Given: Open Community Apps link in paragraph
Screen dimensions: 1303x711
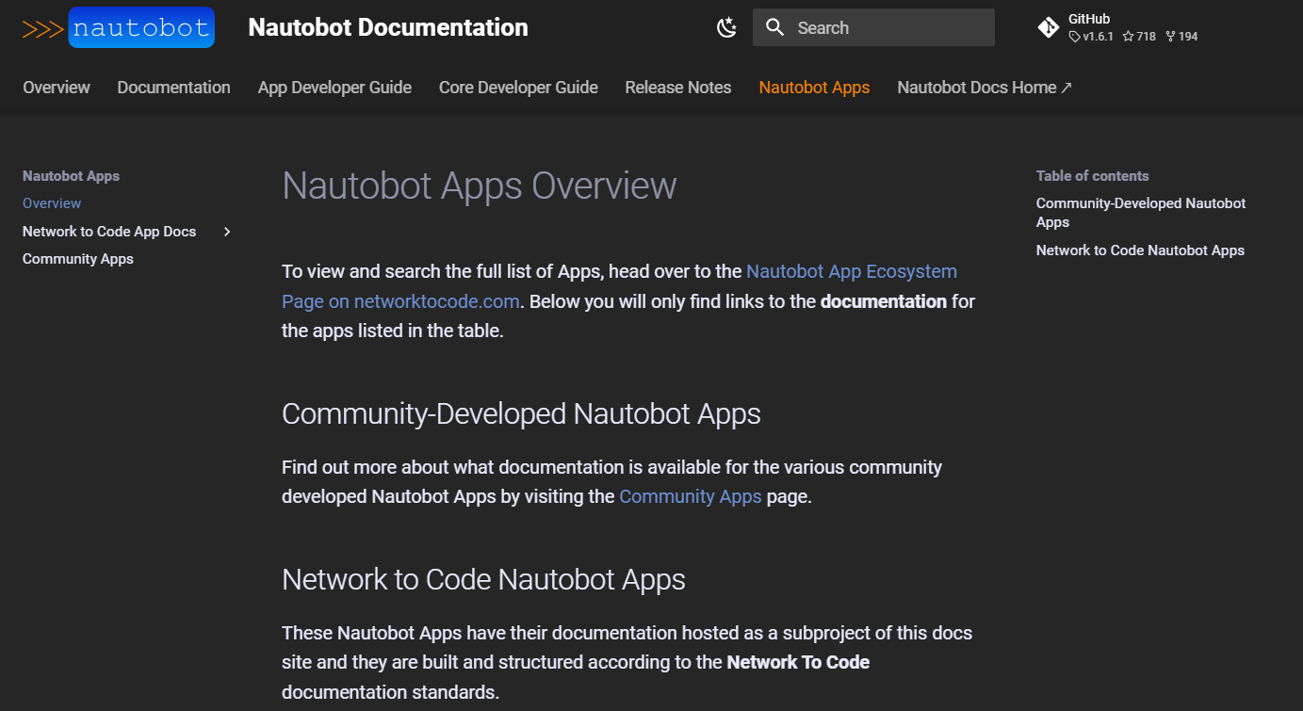Looking at the screenshot, I should (x=690, y=497).
